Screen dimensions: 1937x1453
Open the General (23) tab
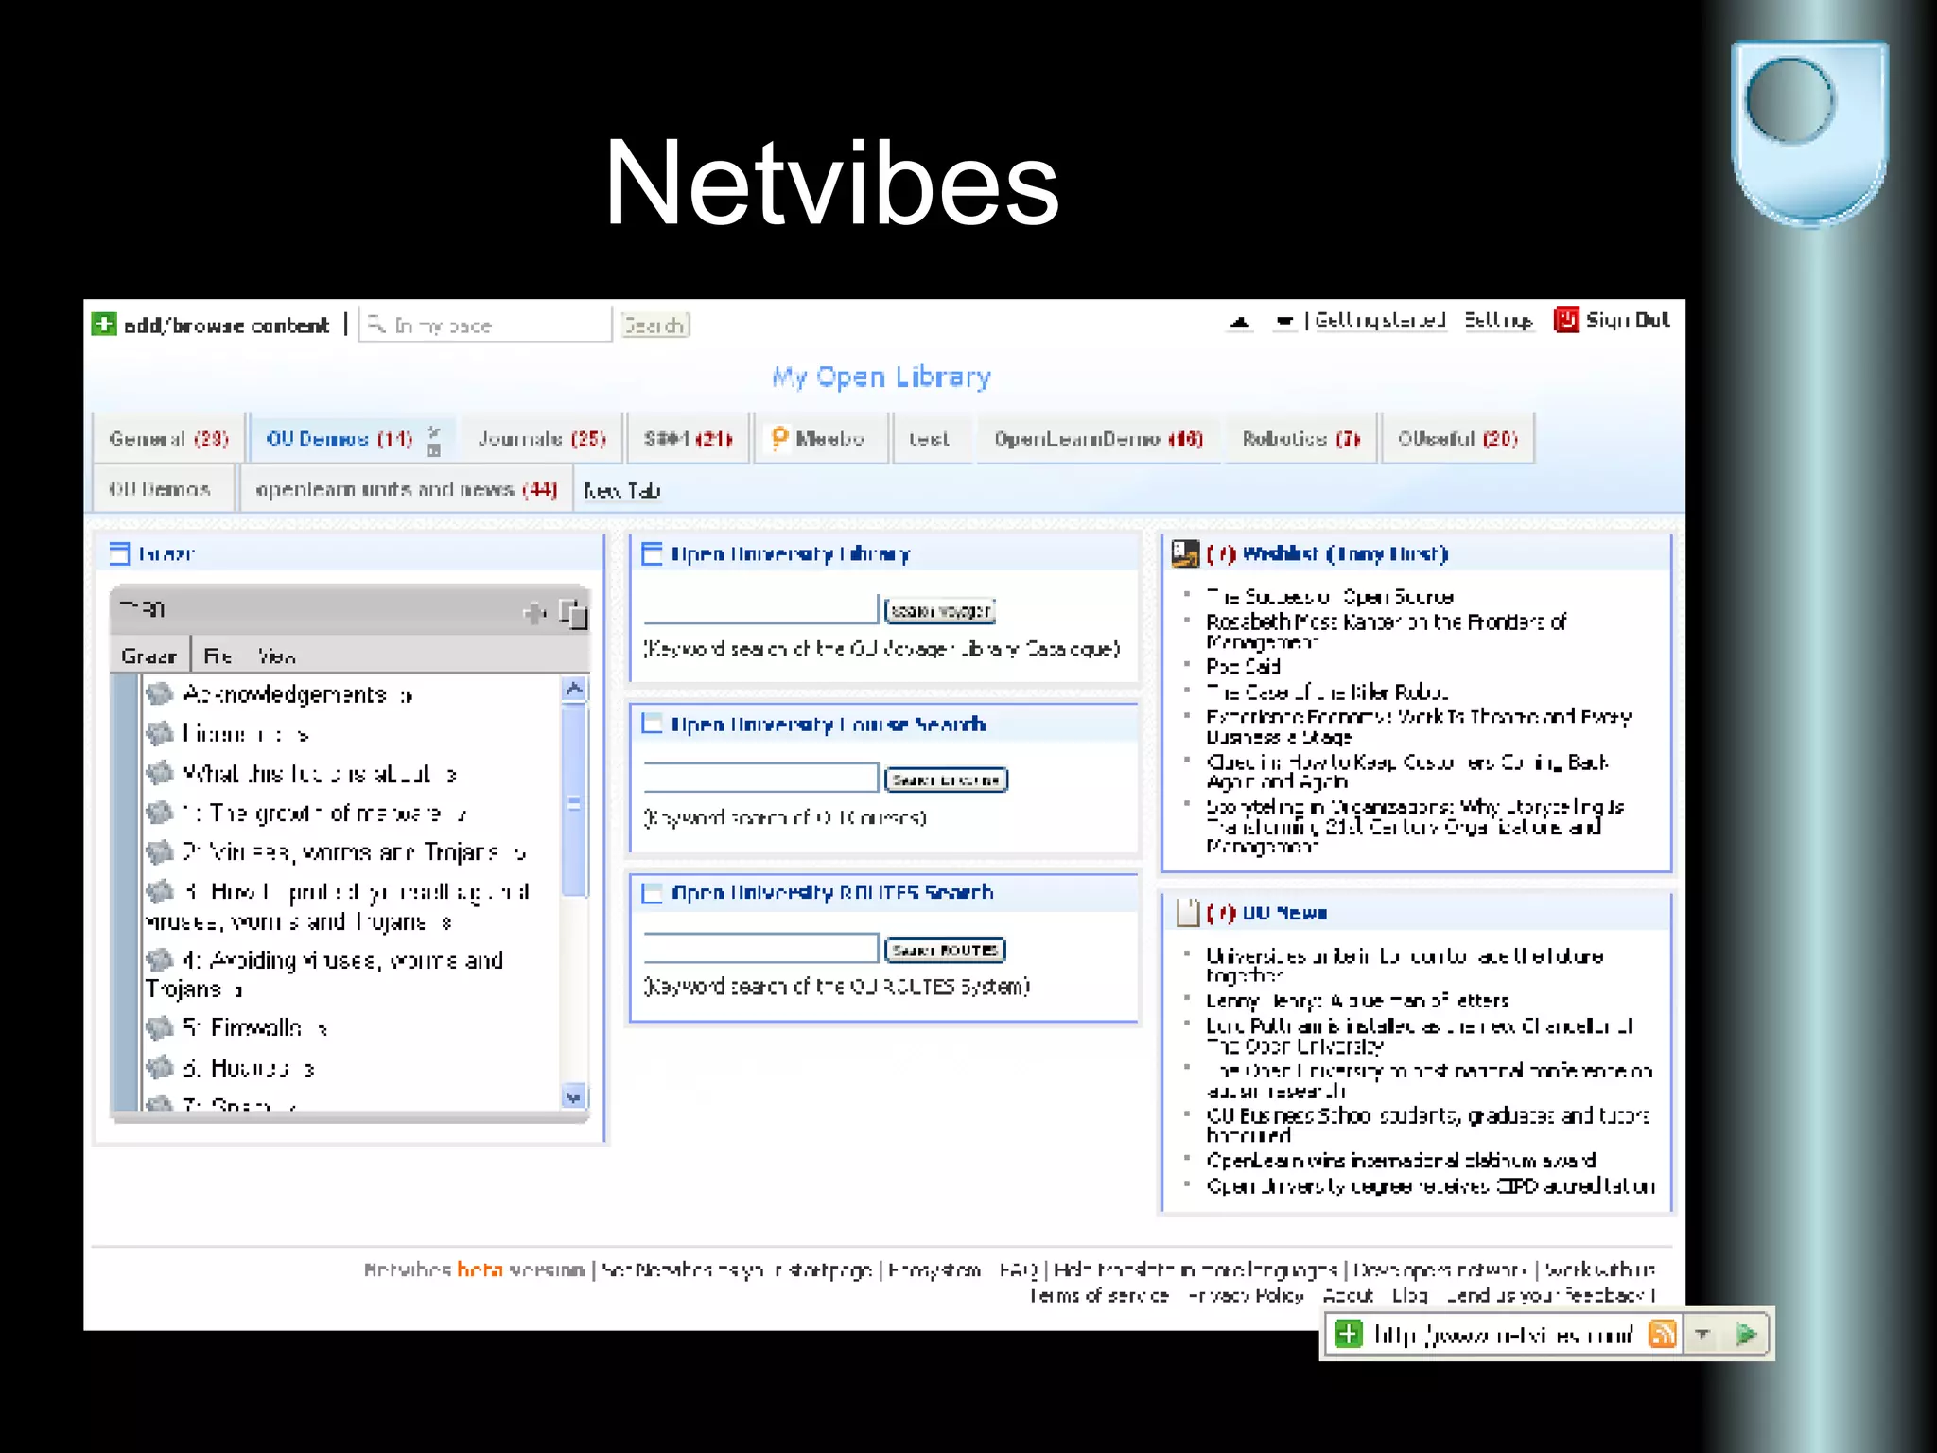click(168, 439)
